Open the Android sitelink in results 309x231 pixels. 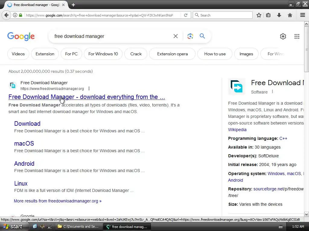point(24,164)
